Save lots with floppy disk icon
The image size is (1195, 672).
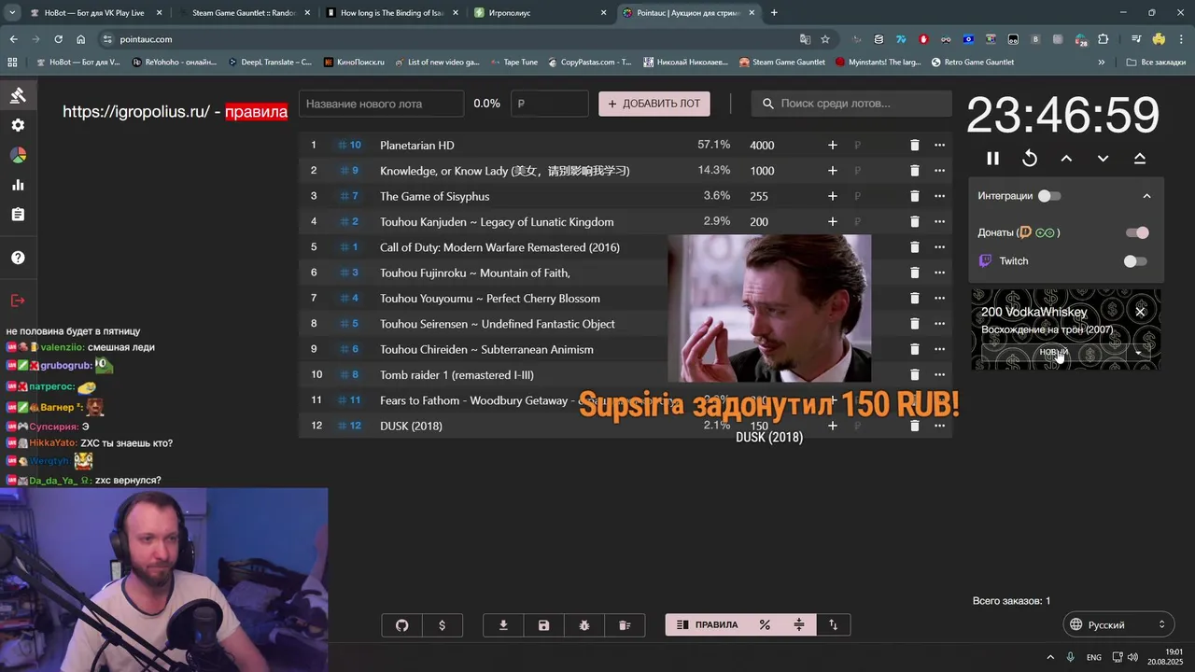pyautogui.click(x=544, y=625)
